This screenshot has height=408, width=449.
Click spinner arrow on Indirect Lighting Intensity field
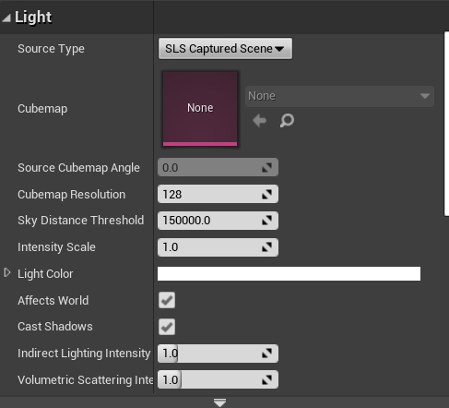pyautogui.click(x=266, y=354)
